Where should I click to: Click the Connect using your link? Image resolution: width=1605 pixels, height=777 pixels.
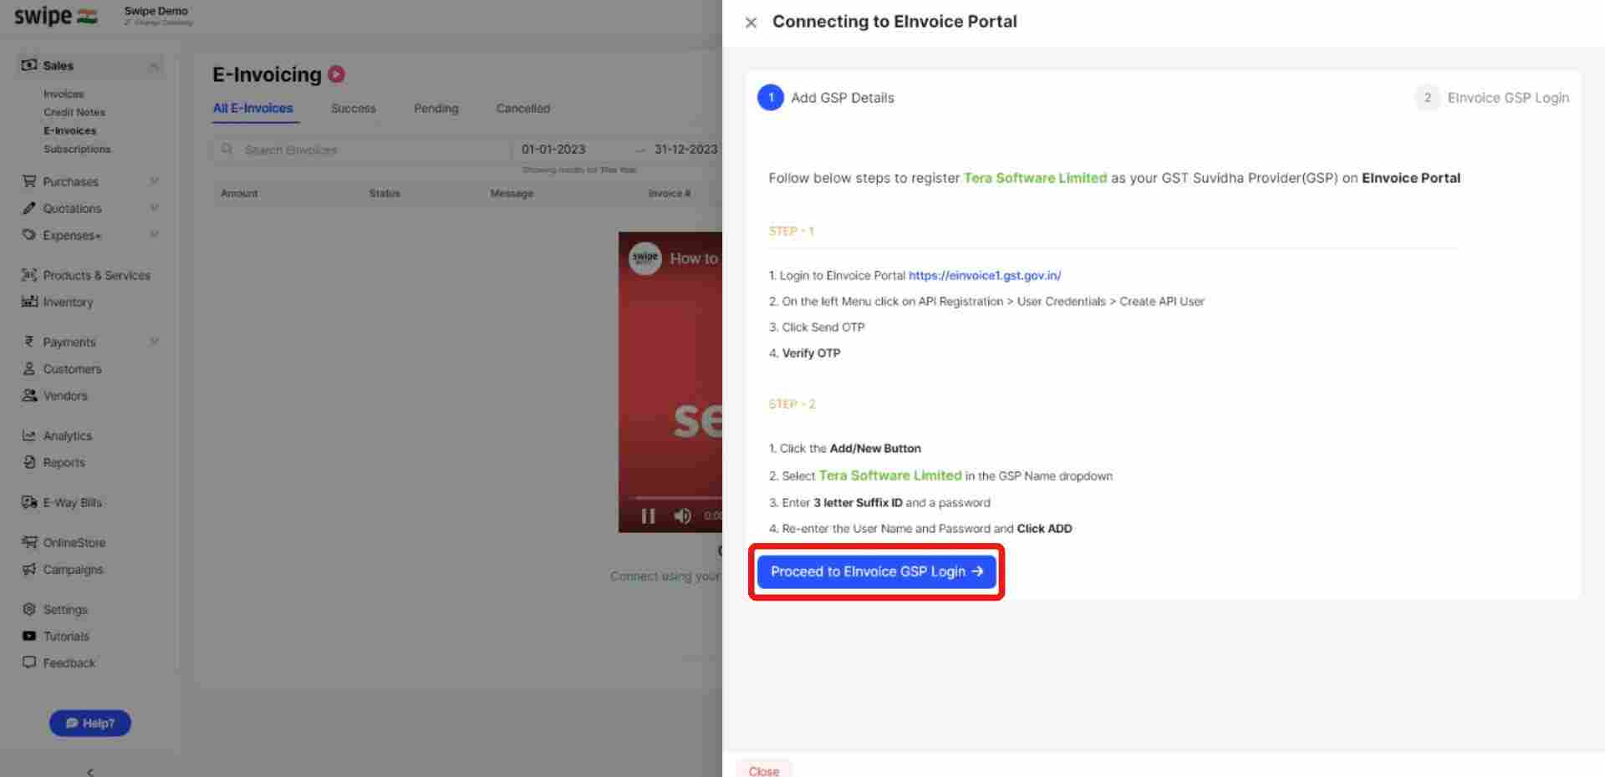tap(665, 576)
